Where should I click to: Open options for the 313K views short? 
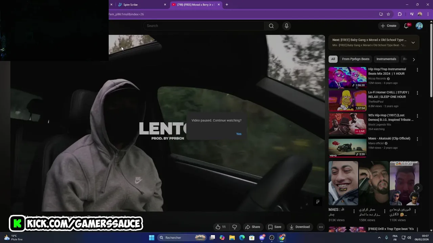coord(354,211)
